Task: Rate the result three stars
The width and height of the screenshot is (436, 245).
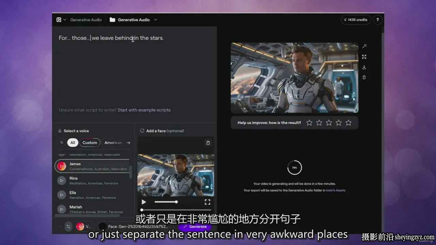Action: (329, 122)
